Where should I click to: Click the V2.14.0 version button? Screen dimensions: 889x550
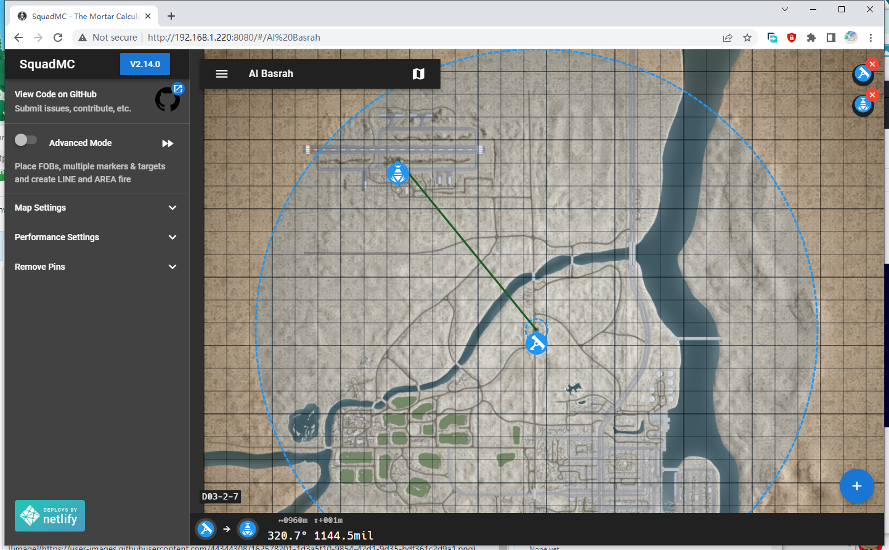tap(145, 64)
